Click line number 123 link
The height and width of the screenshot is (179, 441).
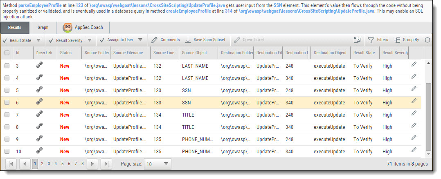79,5
